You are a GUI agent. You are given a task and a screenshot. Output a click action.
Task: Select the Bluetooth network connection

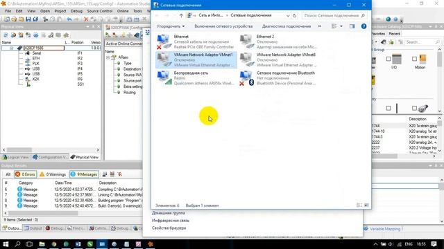[279, 78]
